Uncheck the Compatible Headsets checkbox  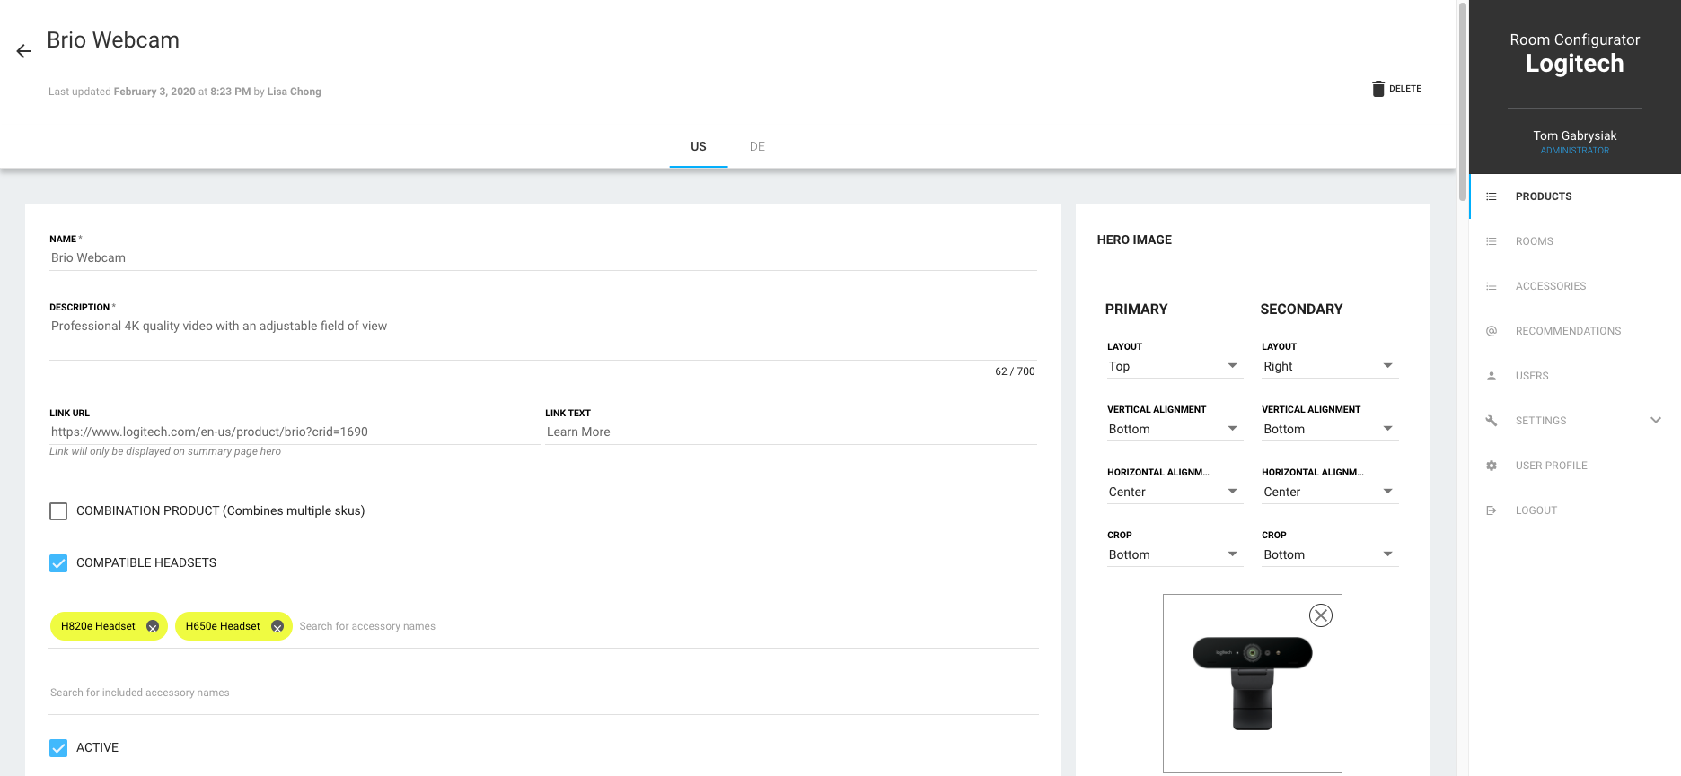(x=58, y=563)
